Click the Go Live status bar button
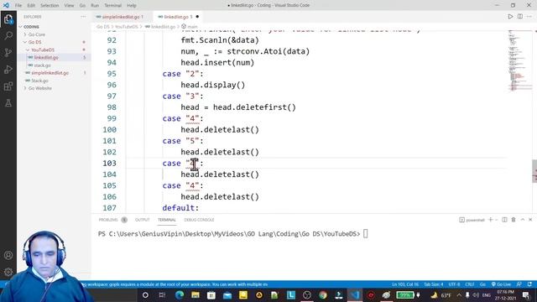 tap(502, 284)
